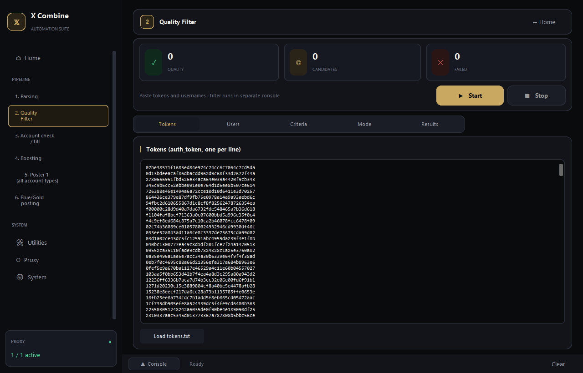Open 5. Poster 1 (all account types)
Viewport: 583px width, 373px height.
tap(58, 178)
